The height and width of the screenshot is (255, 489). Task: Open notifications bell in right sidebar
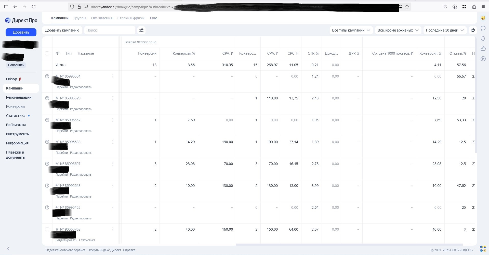[483, 38]
